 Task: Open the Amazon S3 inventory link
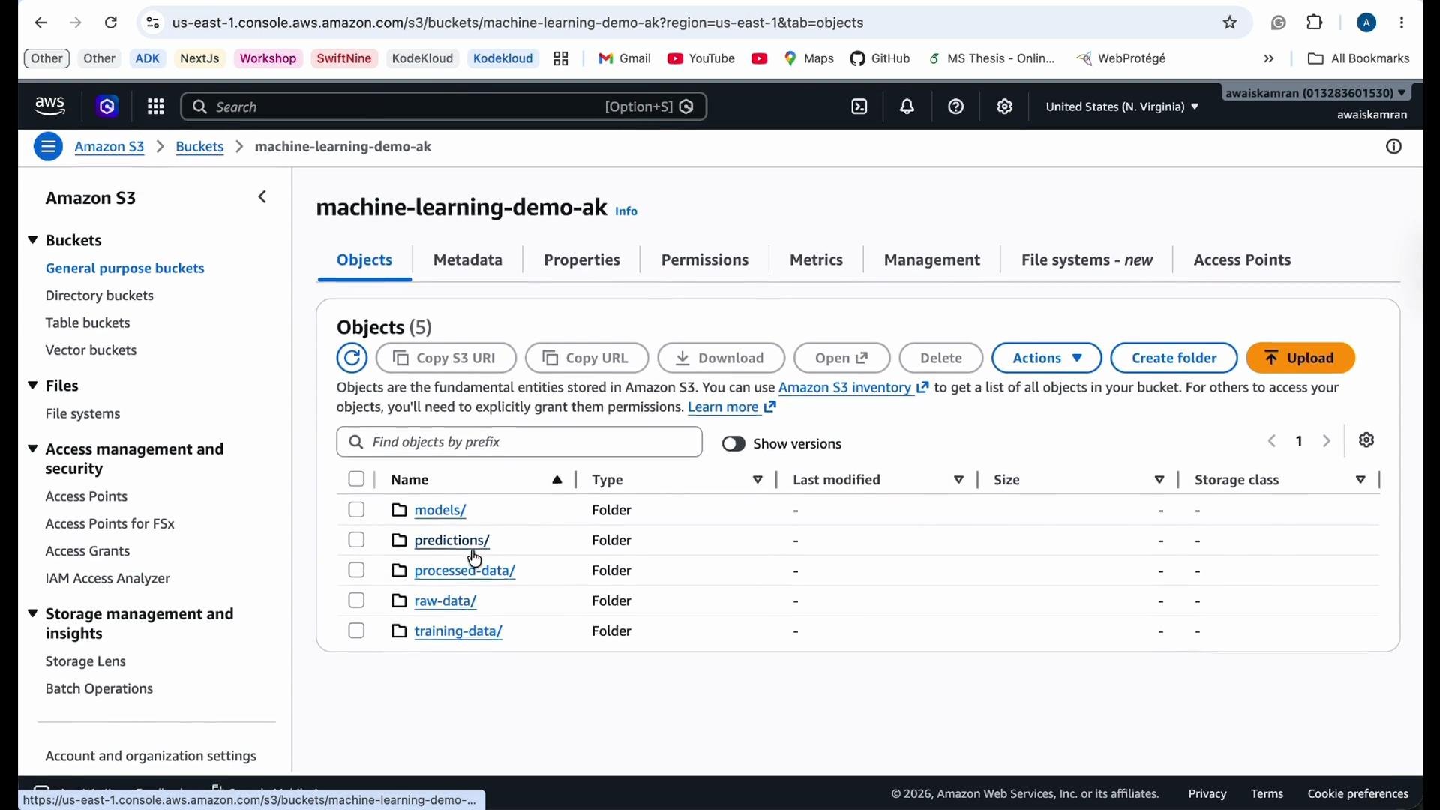point(853,388)
